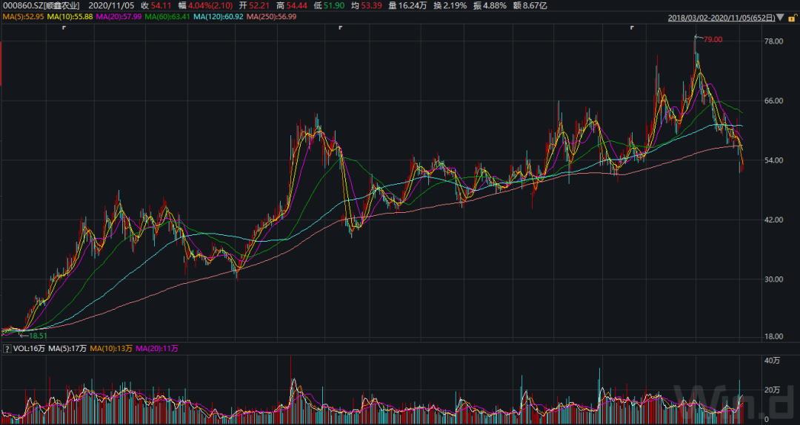Click the volume MA(5):17万 label
Image resolution: width=800 pixels, height=425 pixels.
tap(67, 348)
